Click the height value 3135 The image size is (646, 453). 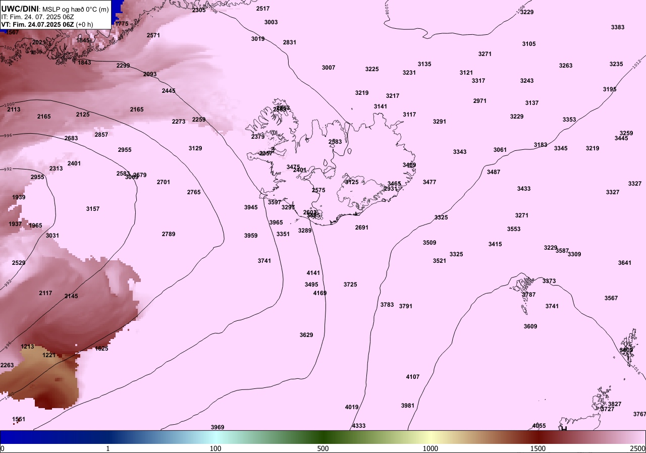point(424,64)
